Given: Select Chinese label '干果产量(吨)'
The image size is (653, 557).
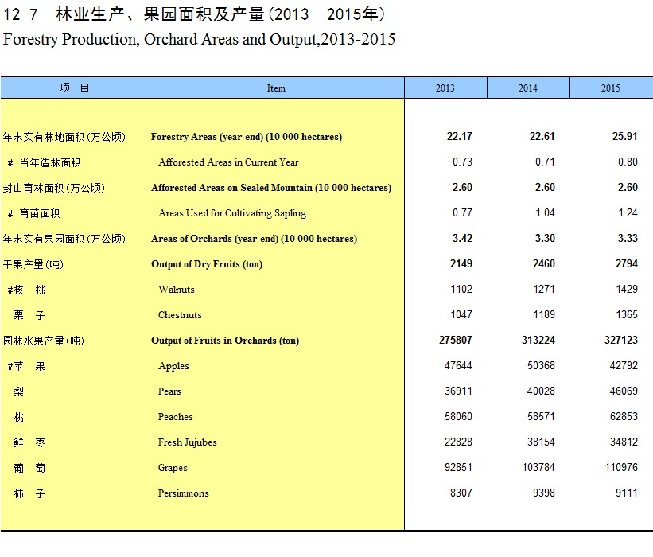Looking at the screenshot, I should 33,264.
